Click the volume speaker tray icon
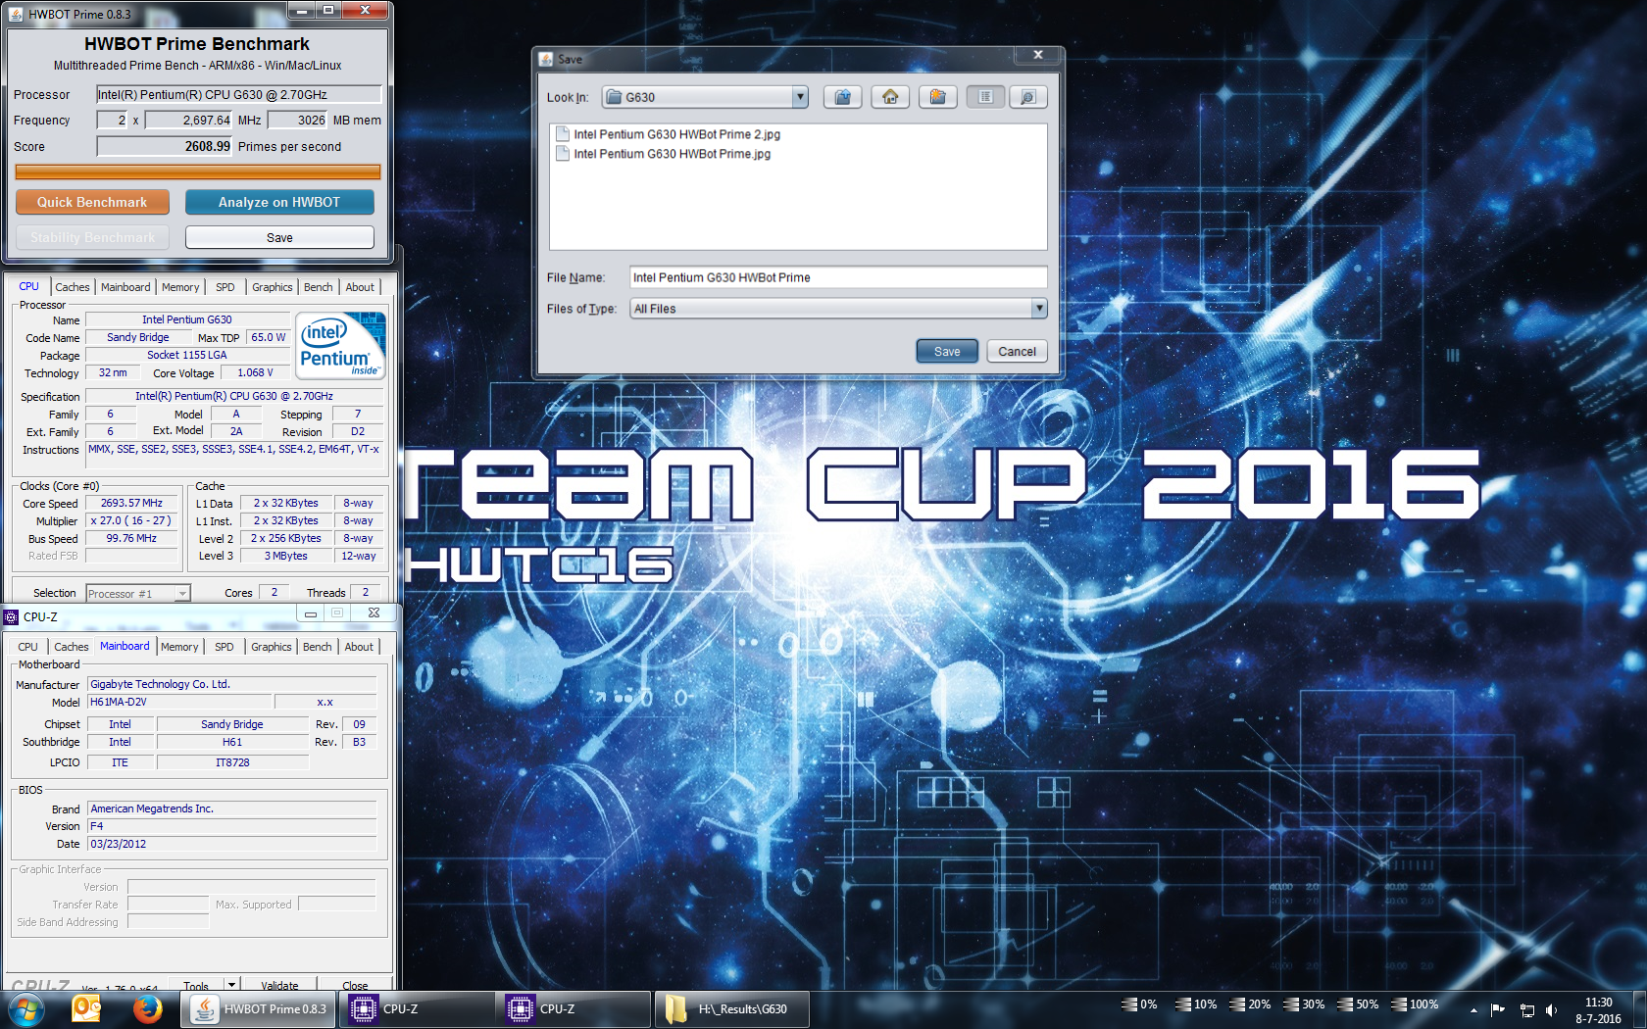Viewport: 1647px width, 1029px height. click(x=1552, y=1009)
